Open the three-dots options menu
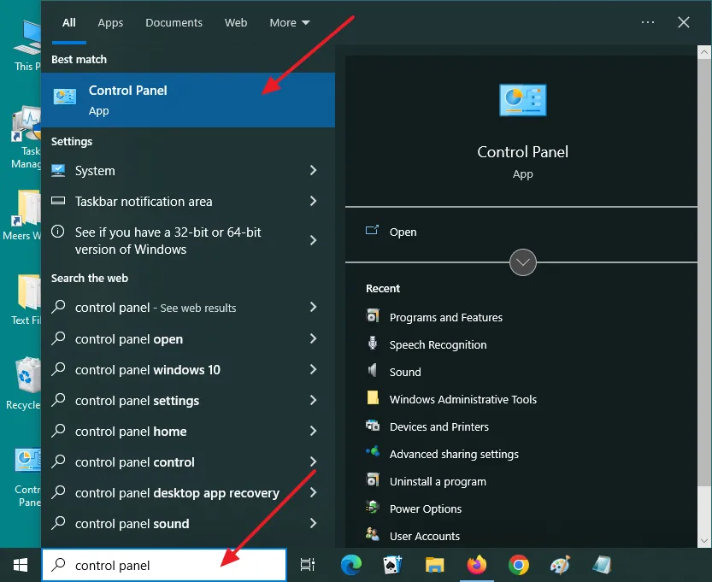 [x=648, y=22]
